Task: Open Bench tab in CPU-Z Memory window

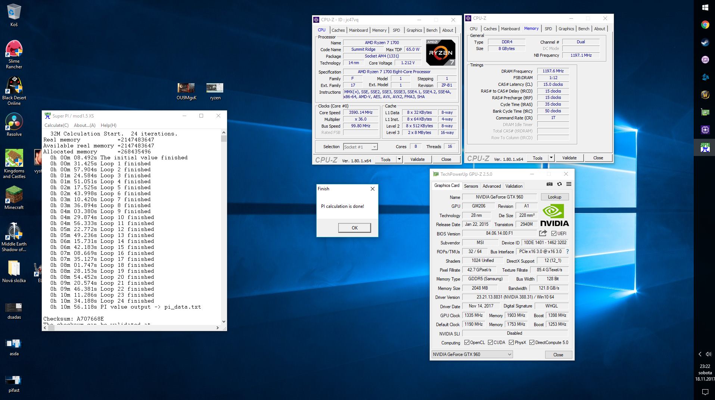Action: [584, 29]
